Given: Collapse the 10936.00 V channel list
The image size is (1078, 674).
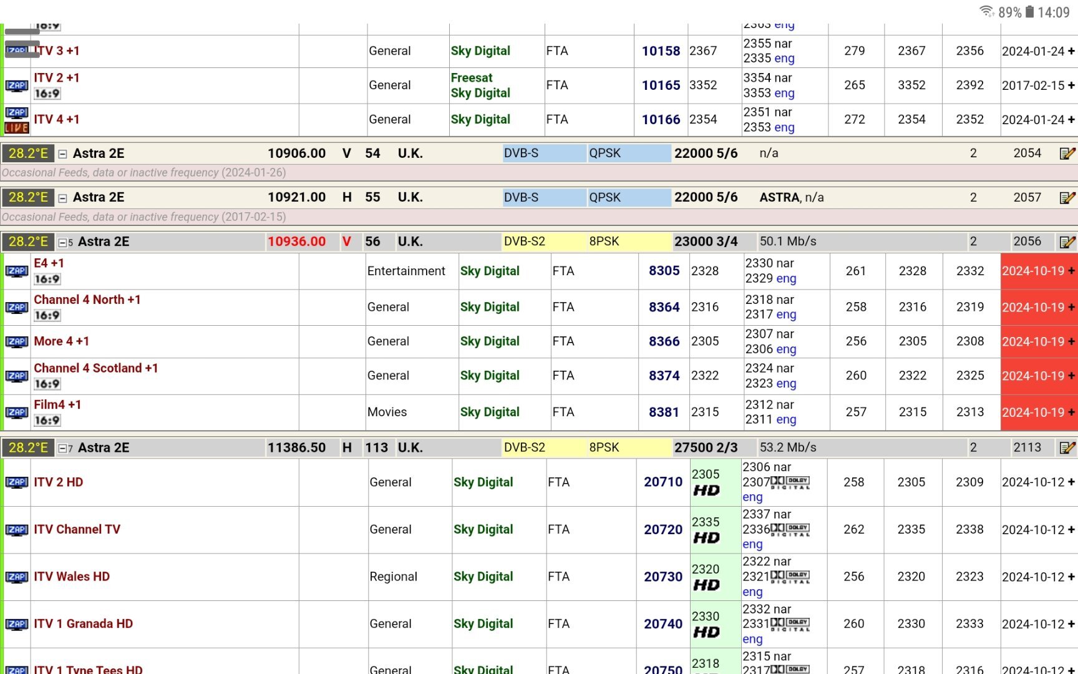Looking at the screenshot, I should pyautogui.click(x=62, y=243).
